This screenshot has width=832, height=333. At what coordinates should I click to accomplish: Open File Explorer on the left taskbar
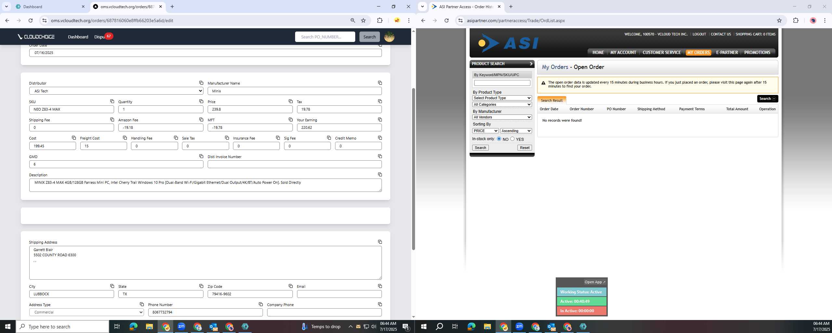(x=149, y=326)
